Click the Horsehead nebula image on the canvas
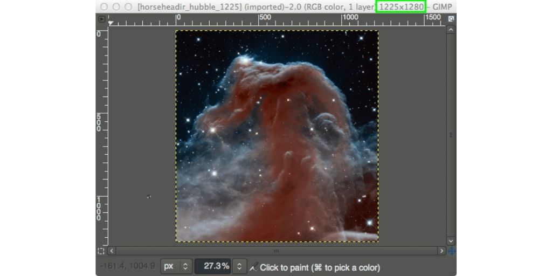Viewport: 552px width, 276px height. [277, 136]
